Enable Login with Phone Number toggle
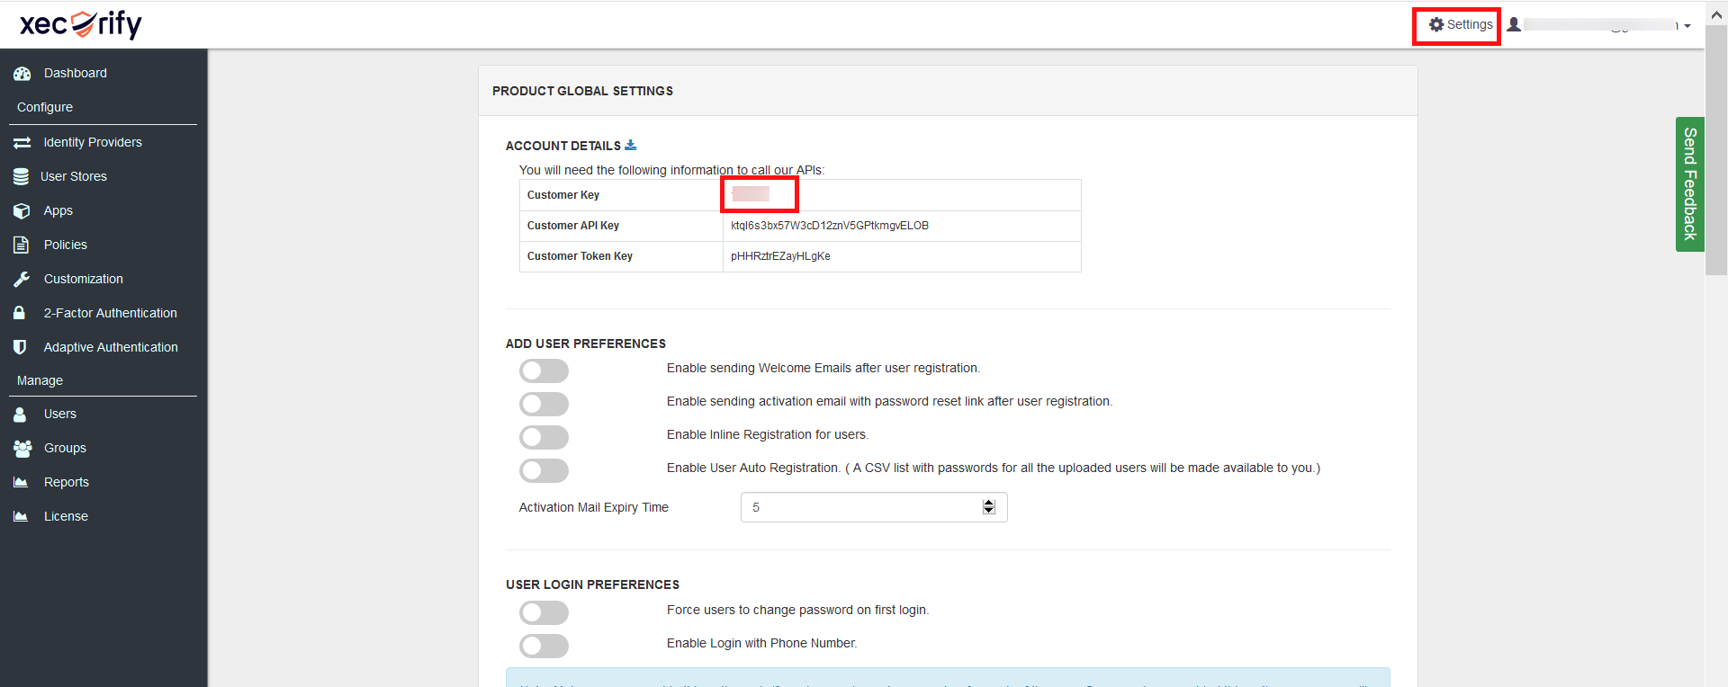The image size is (1728, 687). click(x=544, y=646)
